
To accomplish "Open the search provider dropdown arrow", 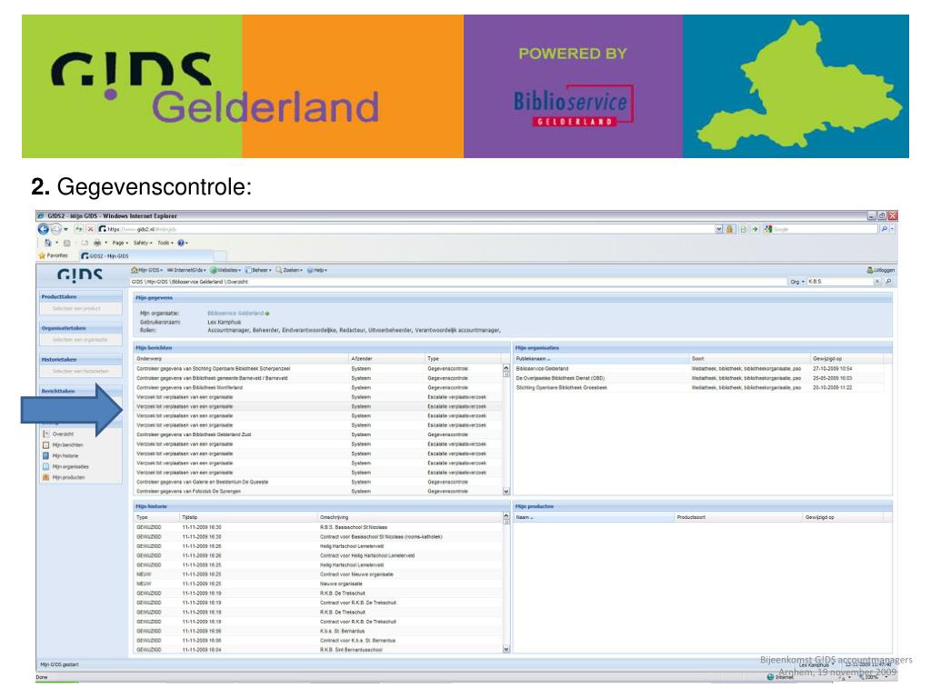I will coord(892,229).
